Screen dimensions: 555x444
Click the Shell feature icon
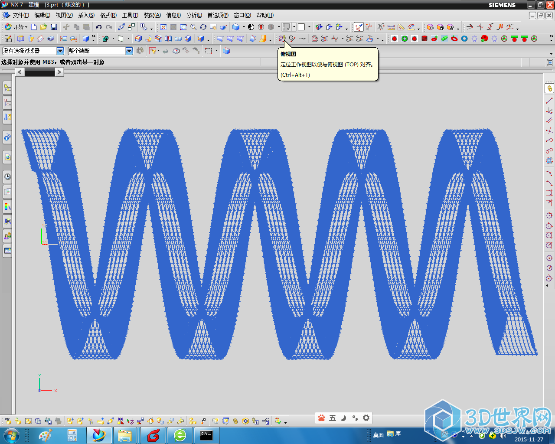(x=188, y=39)
